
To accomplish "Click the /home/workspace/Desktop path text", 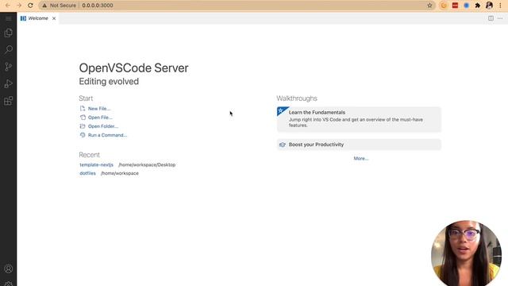I will pos(147,164).
